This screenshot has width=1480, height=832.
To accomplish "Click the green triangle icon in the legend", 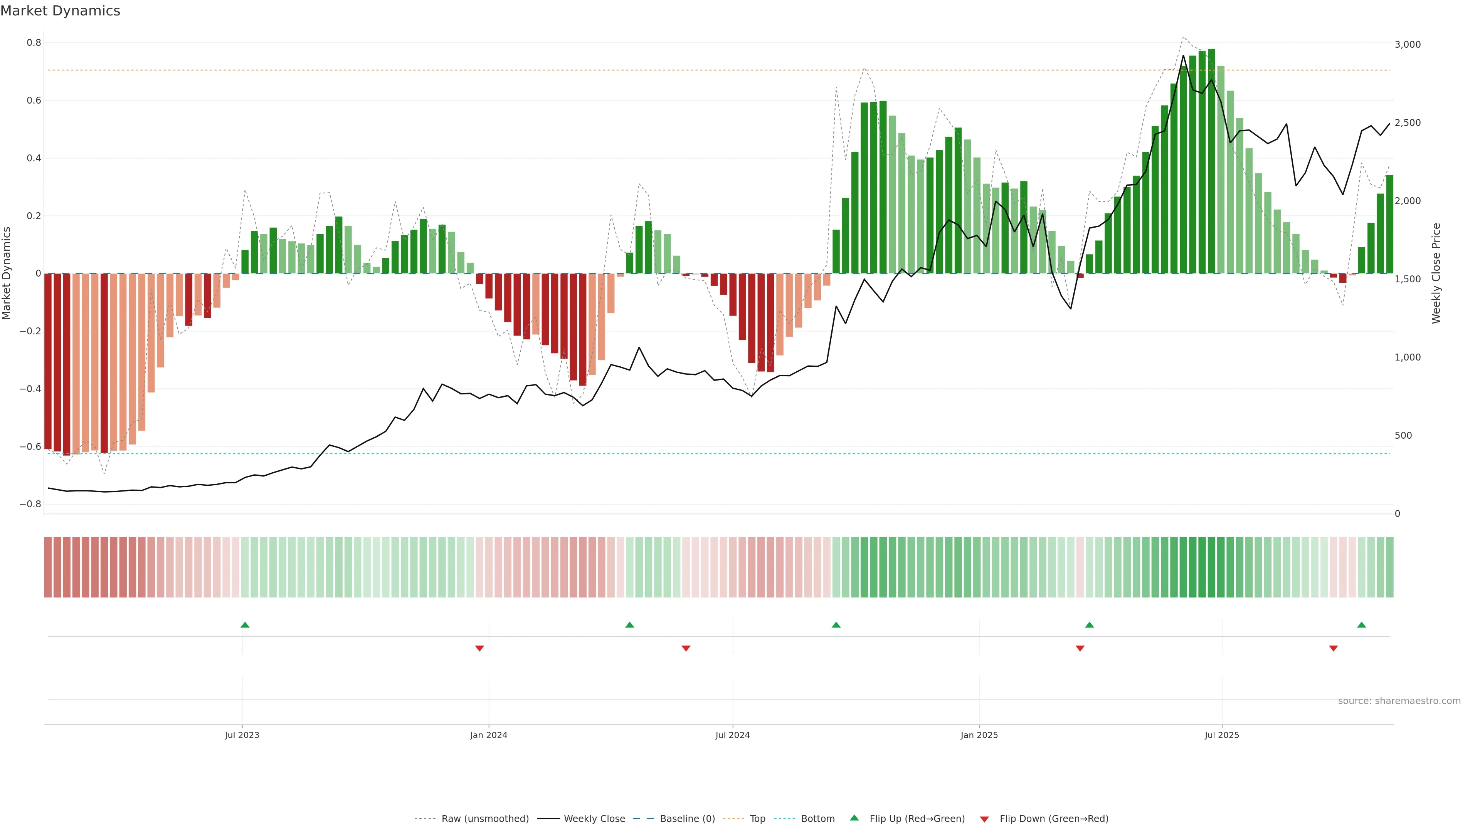I will tap(854, 818).
